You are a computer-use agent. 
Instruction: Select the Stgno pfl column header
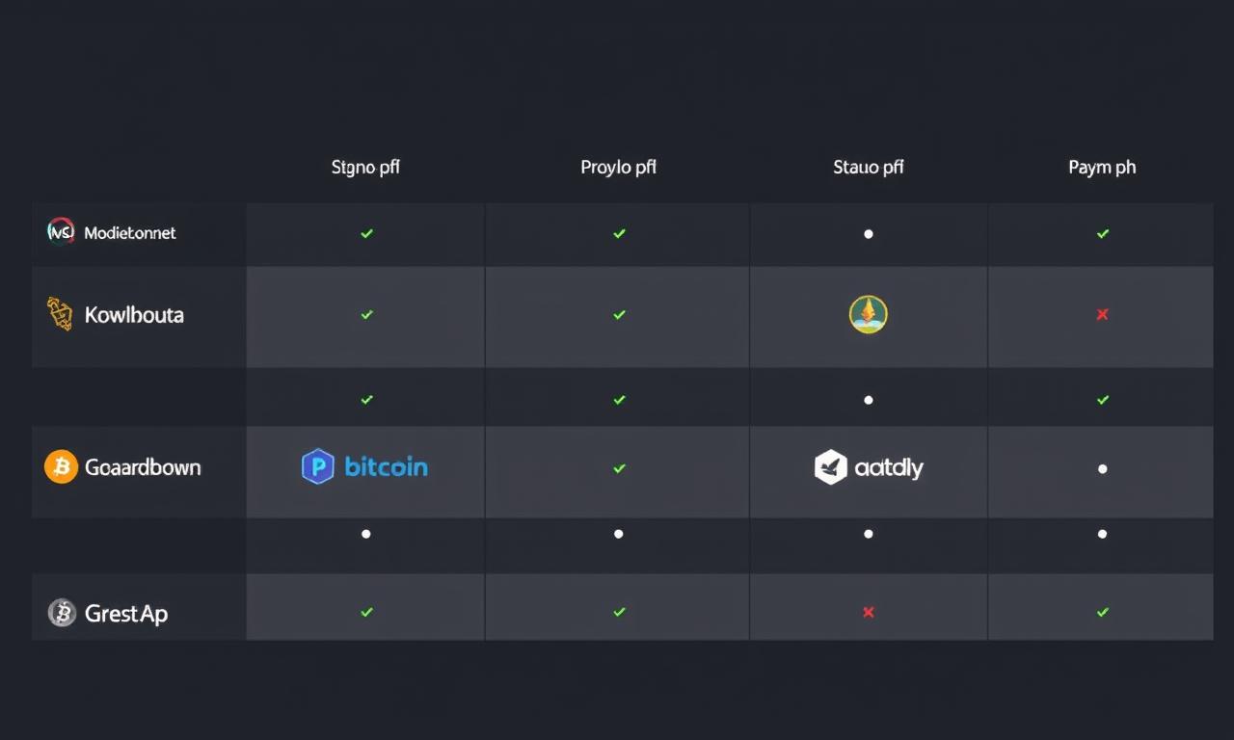tap(365, 168)
